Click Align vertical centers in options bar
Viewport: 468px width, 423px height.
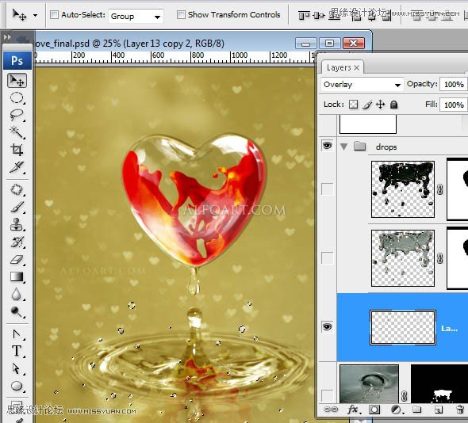[x=319, y=15]
